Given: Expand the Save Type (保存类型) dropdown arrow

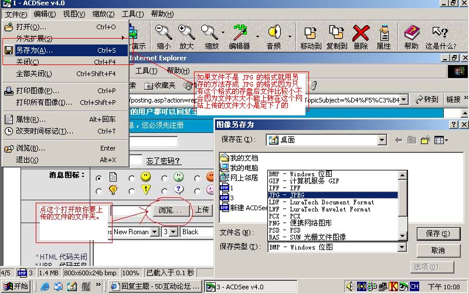Looking at the screenshot, I should (x=402, y=247).
